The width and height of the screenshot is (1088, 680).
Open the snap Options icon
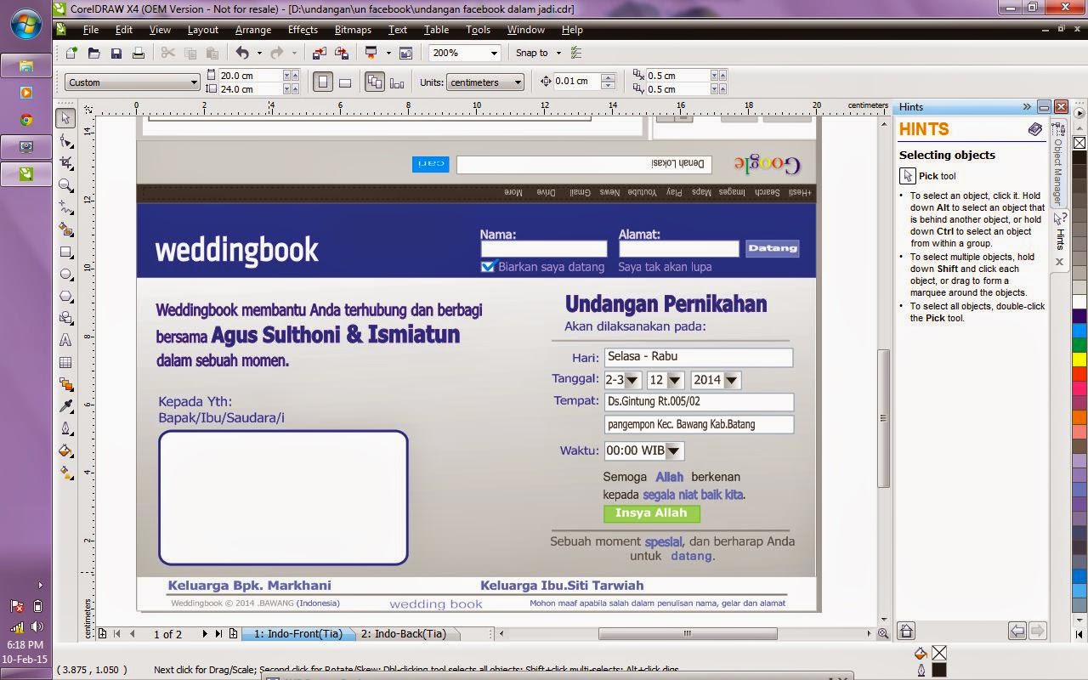point(576,53)
